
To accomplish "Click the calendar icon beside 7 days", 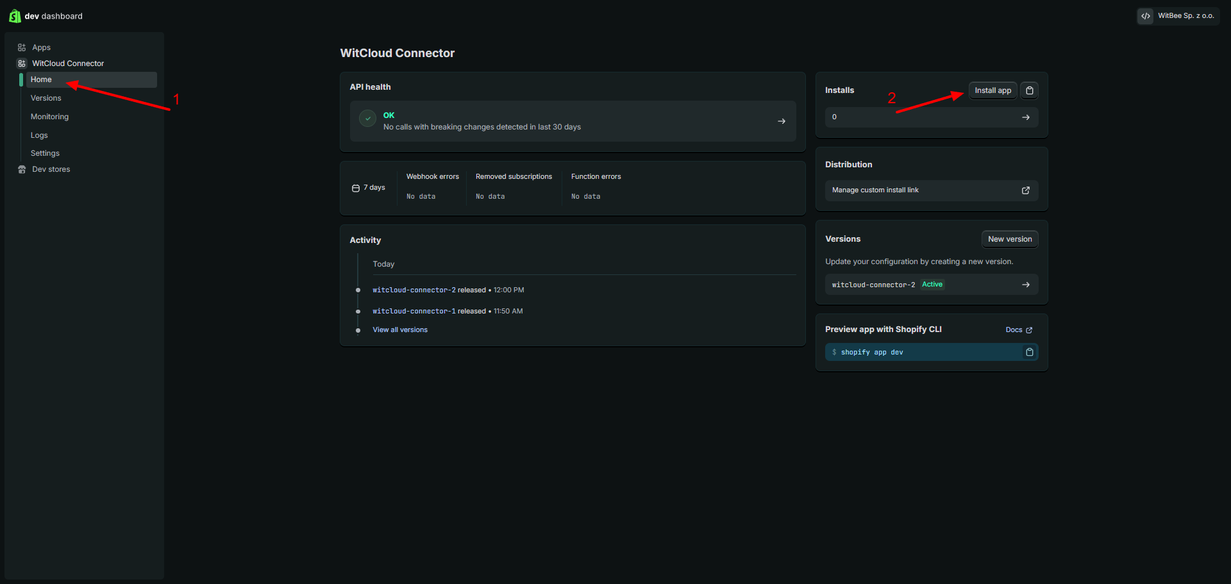I will (356, 188).
